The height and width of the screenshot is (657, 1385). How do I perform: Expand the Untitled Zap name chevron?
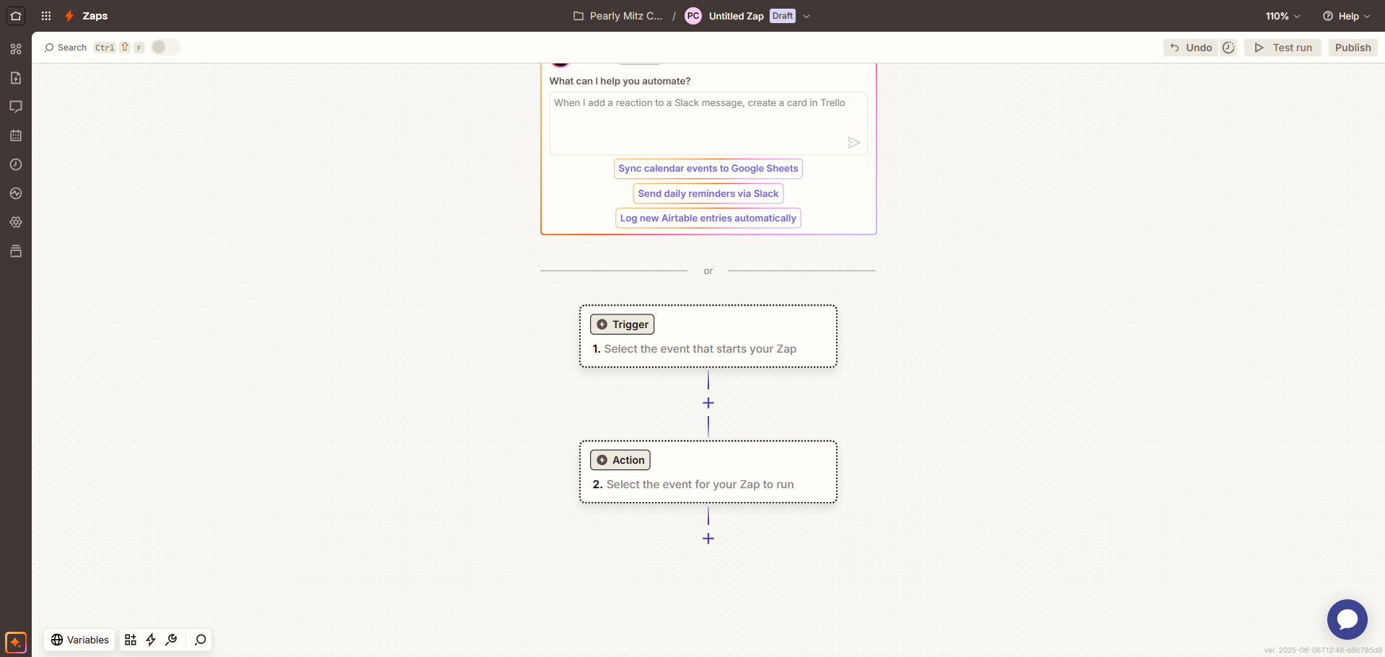[x=806, y=16]
